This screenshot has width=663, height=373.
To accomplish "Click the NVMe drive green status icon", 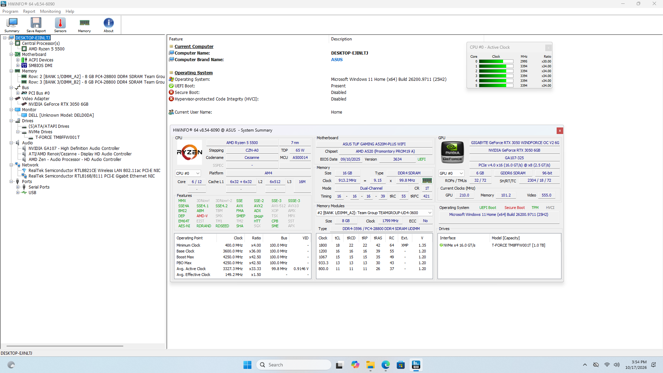I will point(441,245).
